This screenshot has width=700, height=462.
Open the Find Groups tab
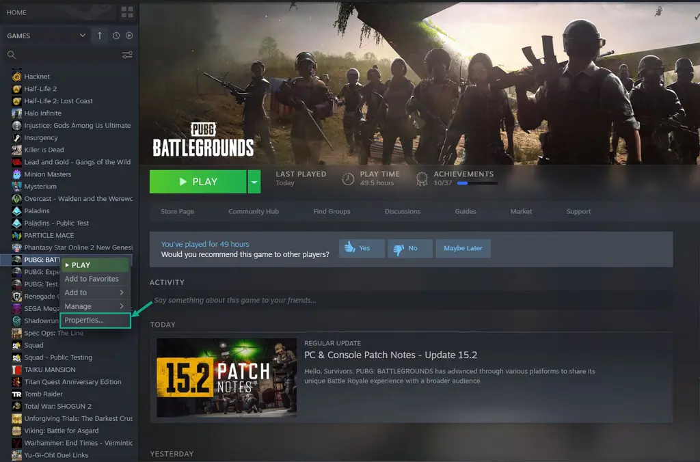pyautogui.click(x=332, y=211)
